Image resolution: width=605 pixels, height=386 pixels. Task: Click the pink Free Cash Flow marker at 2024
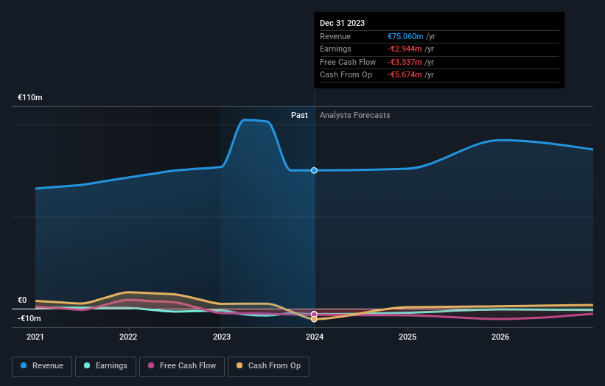(314, 315)
